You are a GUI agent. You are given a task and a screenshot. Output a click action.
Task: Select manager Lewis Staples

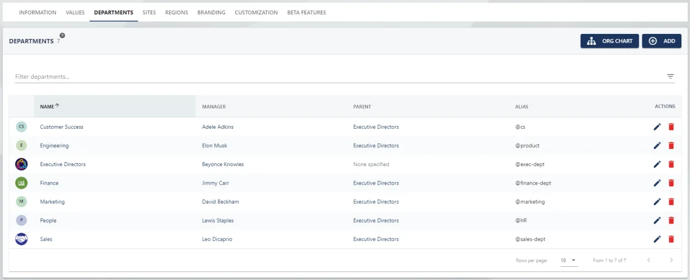point(218,220)
